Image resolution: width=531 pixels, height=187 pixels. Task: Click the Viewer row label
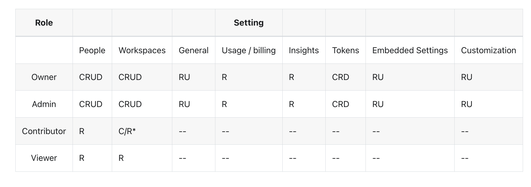44,158
